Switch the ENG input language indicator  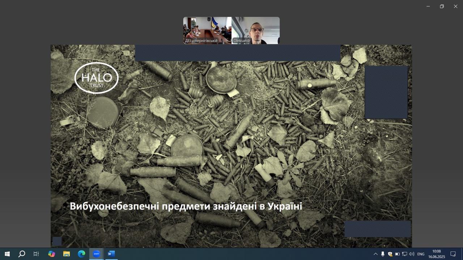tap(421, 254)
